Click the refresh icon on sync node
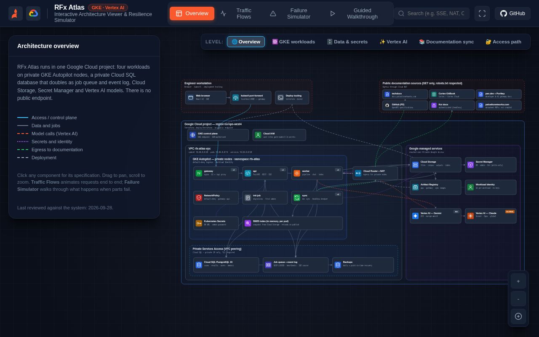This screenshot has width=539, height=337. point(297,198)
